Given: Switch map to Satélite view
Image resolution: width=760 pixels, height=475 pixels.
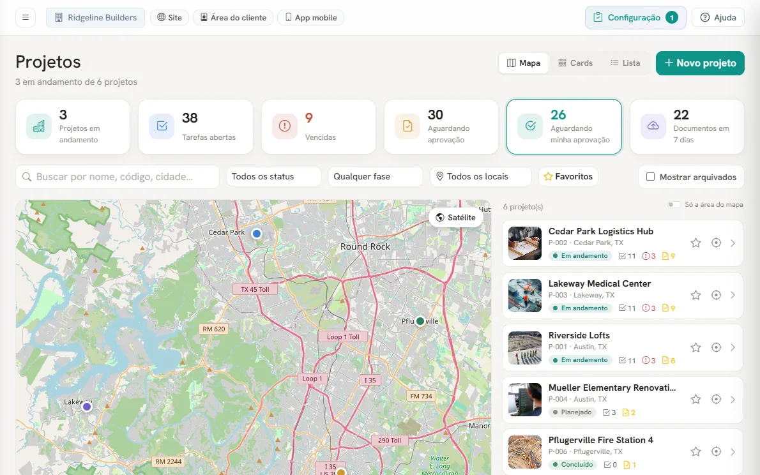Looking at the screenshot, I should (x=455, y=218).
